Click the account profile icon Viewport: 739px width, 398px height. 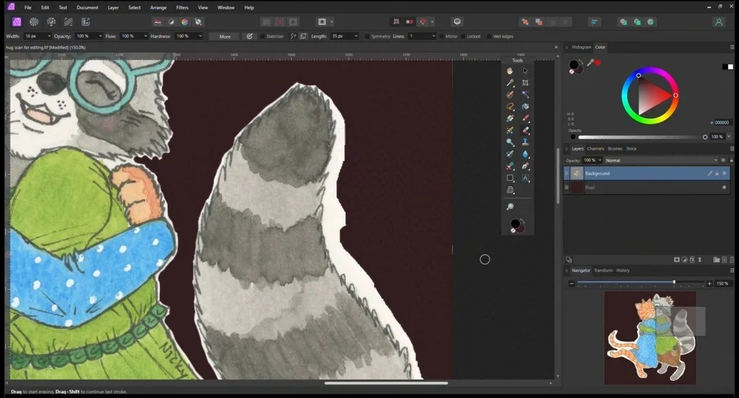click(x=718, y=21)
